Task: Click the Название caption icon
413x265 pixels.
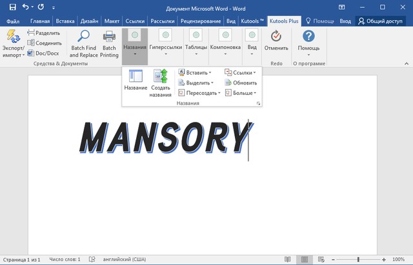Action: pos(136,77)
